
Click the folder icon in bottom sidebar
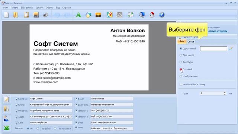click(7, 109)
